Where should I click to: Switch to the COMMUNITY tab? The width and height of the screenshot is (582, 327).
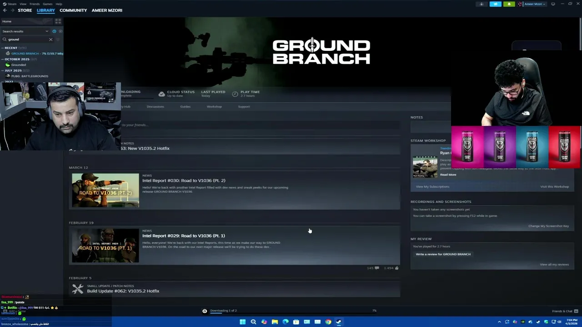tap(73, 10)
